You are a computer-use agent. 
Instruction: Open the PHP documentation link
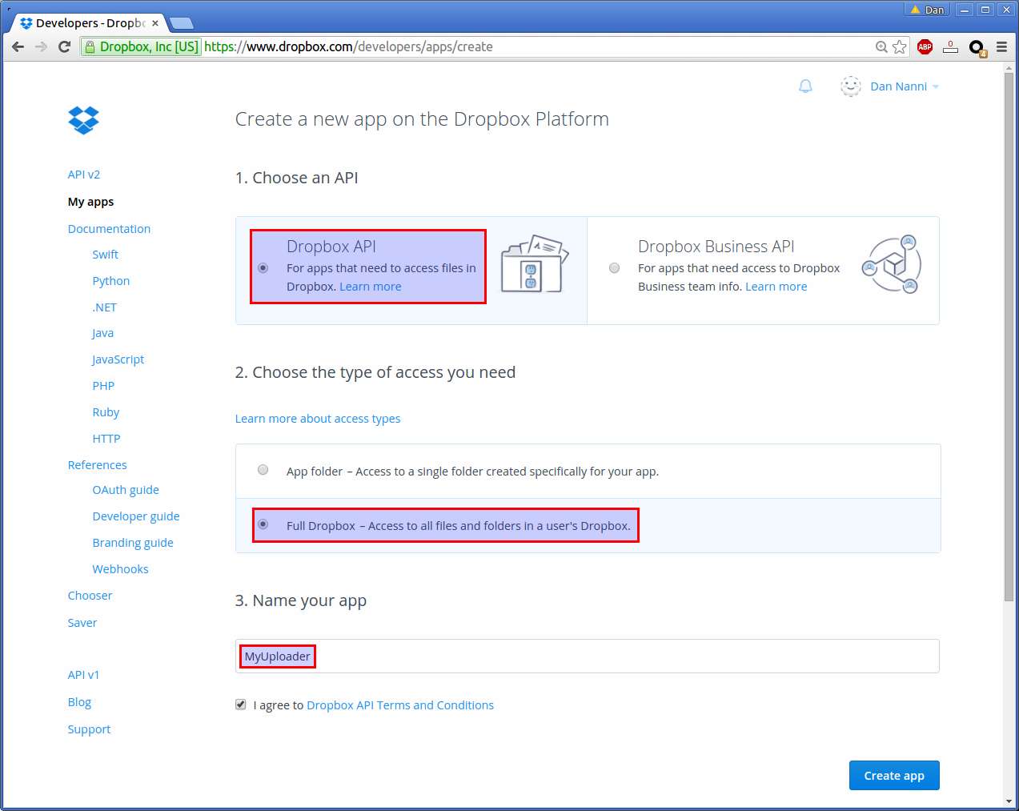click(103, 386)
